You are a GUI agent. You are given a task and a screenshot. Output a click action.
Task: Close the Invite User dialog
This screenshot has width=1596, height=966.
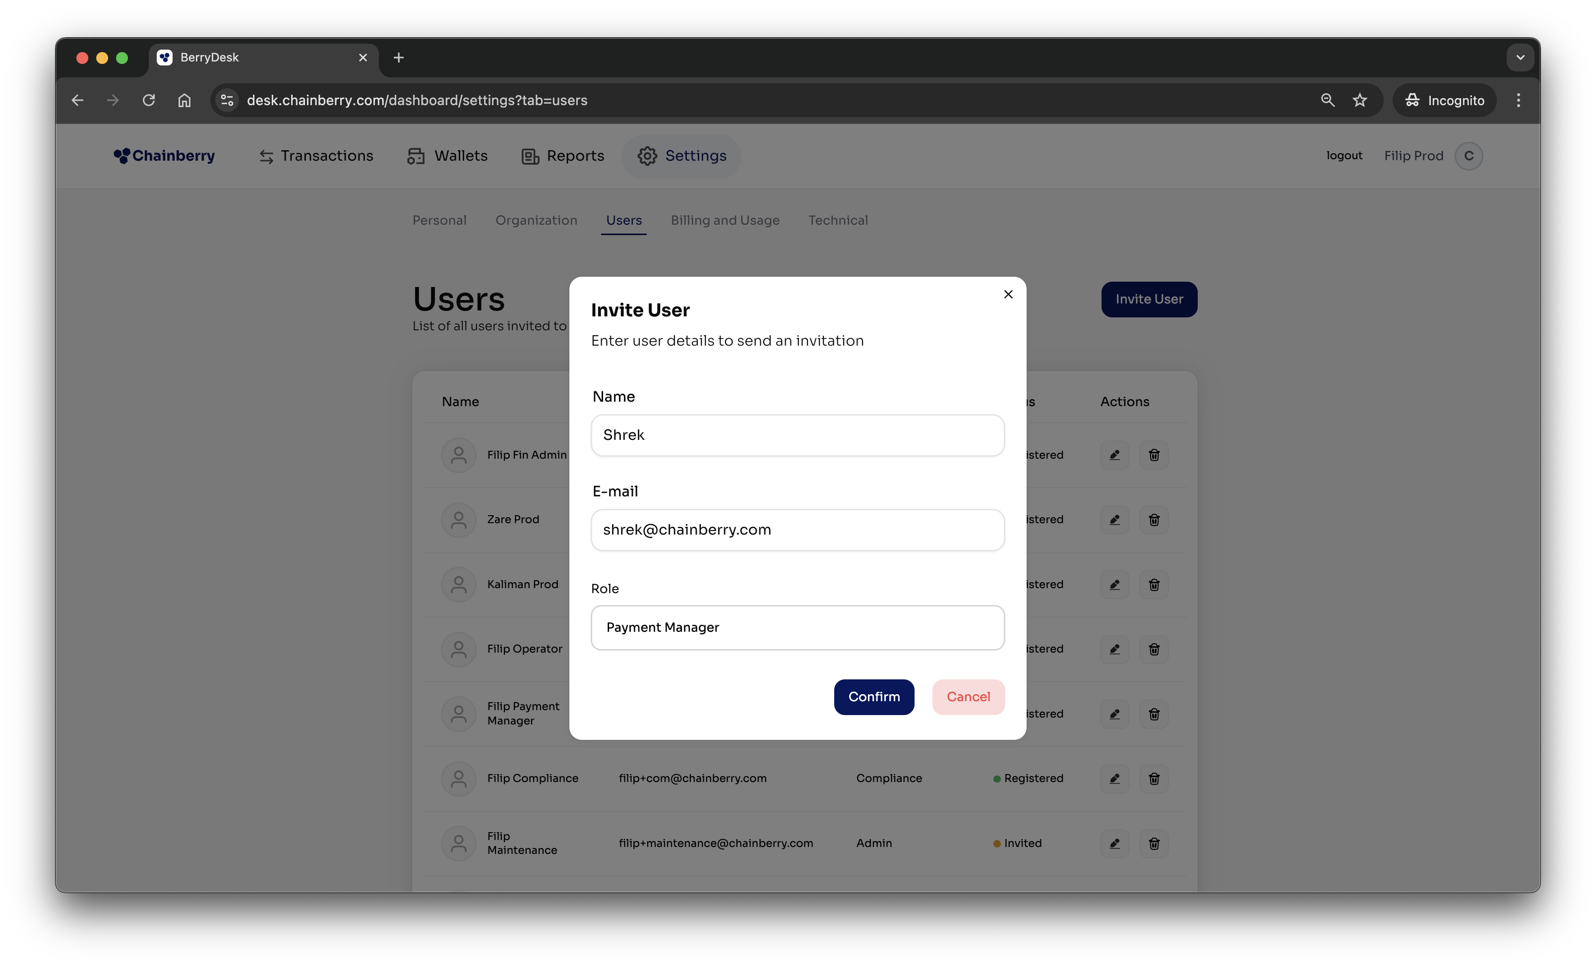point(1008,294)
